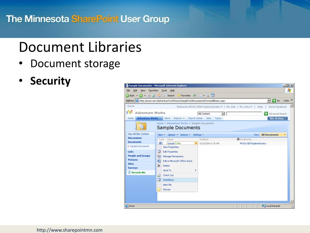Screen dimensions: 310x233
Task: Click the Recycle Bin icon in sidebar
Action: click(130, 172)
